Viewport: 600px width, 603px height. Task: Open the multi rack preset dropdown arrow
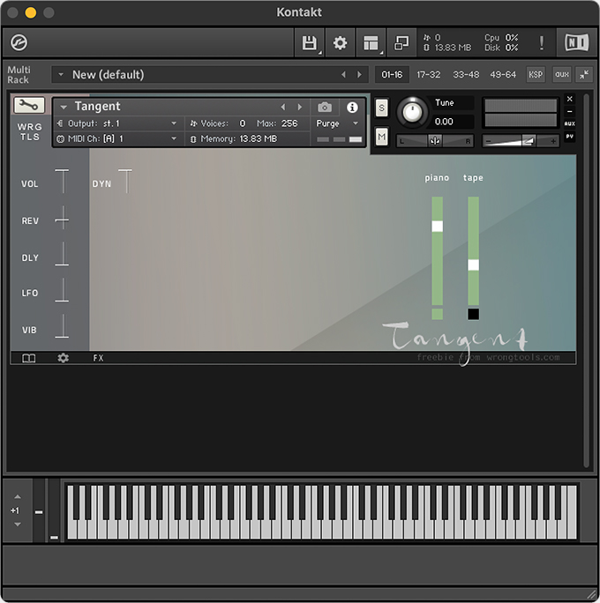(61, 75)
